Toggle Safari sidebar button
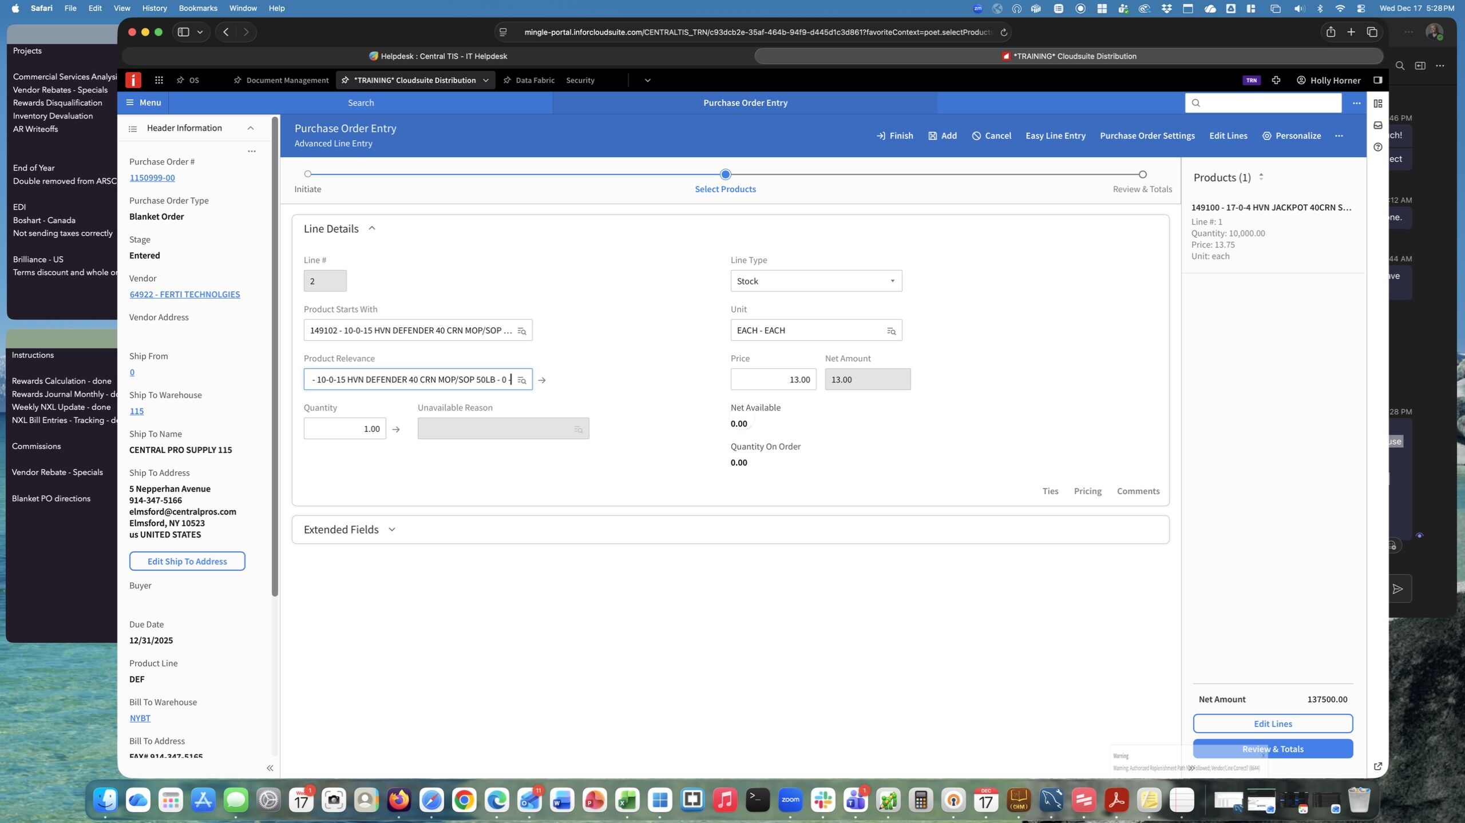Viewport: 1465px width, 823px height. 183,32
